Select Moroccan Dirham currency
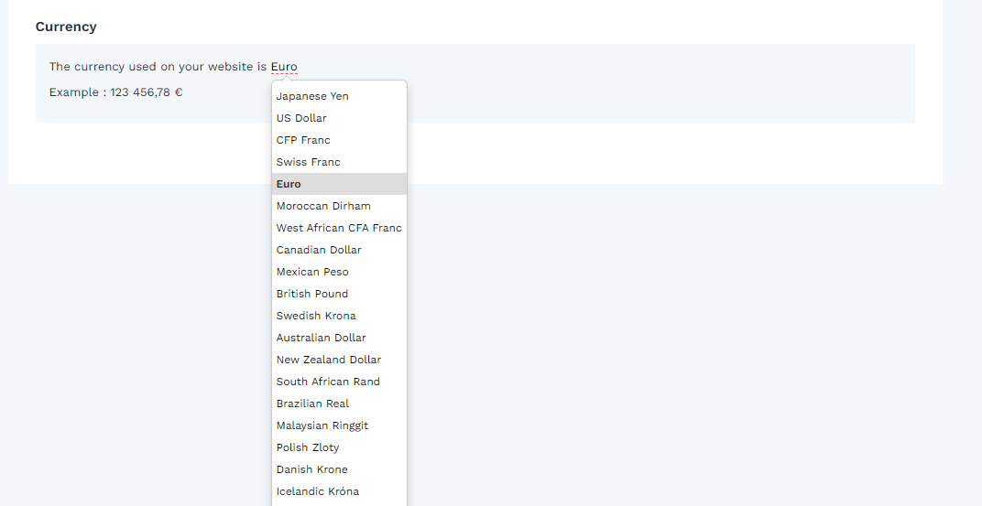982x506 pixels. click(x=339, y=206)
